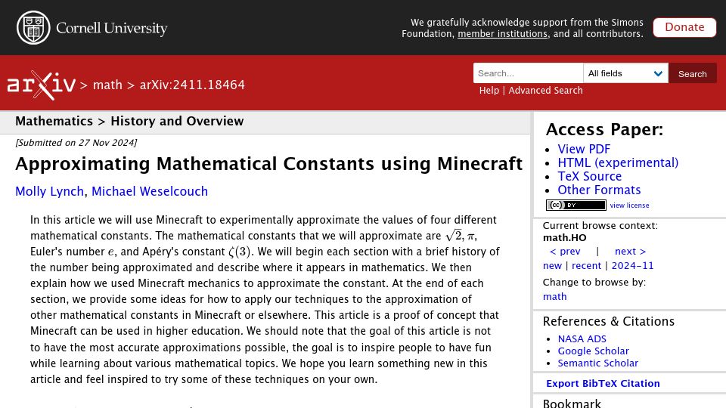This screenshot has height=408, width=726.
Task: Open the member institutions link
Action: tap(502, 34)
